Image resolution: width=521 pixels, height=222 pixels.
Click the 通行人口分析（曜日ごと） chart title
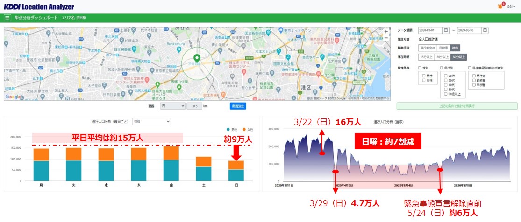click(x=111, y=121)
